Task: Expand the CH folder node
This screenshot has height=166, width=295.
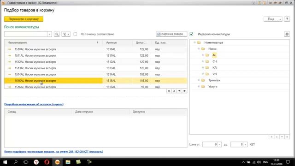Action: click(203, 61)
